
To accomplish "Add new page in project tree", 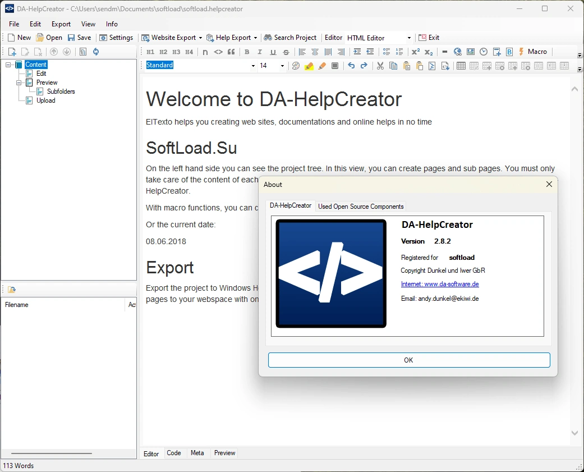I will pyautogui.click(x=12, y=52).
